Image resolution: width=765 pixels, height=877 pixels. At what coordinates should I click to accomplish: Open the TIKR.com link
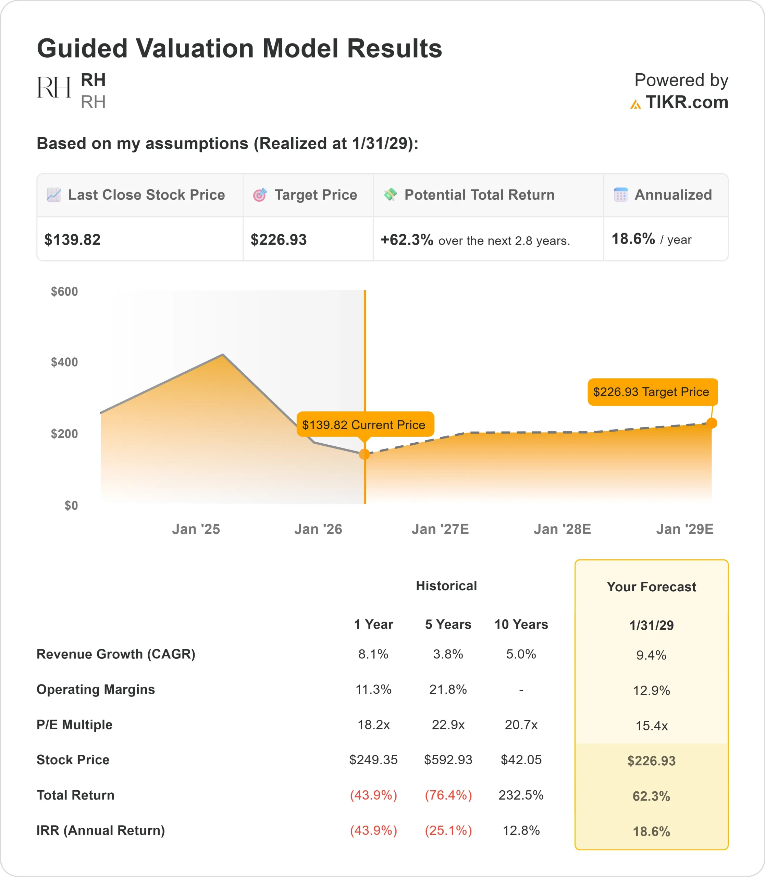pyautogui.click(x=687, y=102)
